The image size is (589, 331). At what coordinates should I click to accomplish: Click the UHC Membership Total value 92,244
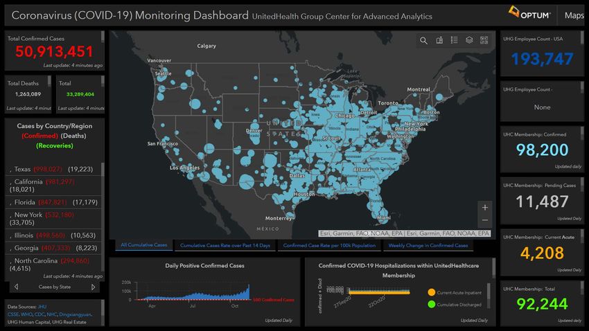[x=542, y=304]
